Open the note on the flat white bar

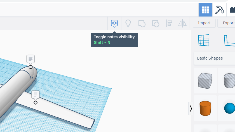(x=36, y=95)
